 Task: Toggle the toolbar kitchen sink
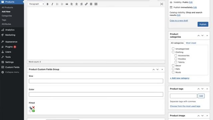click(96, 4)
